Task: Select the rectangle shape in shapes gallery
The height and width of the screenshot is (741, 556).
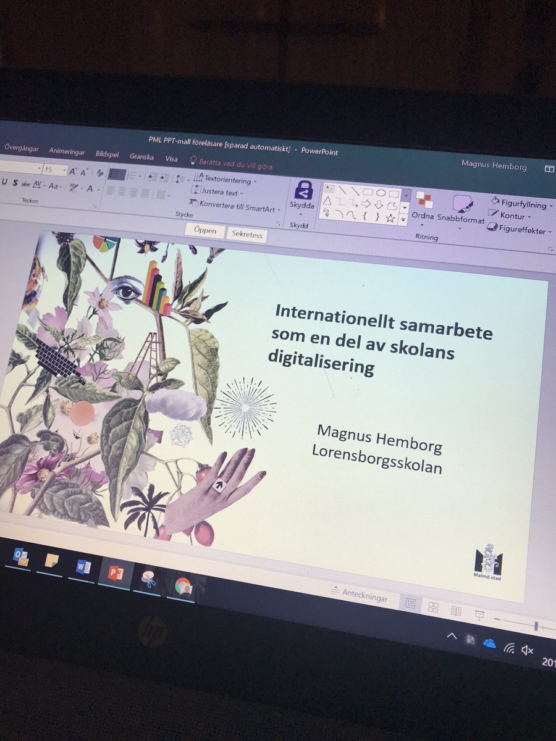Action: click(368, 192)
